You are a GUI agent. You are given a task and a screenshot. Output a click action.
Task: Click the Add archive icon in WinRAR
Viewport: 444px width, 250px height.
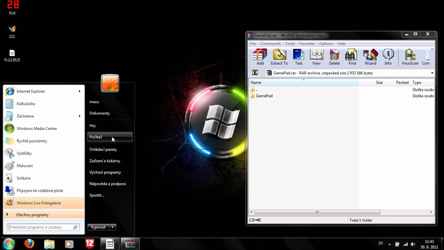point(260,57)
